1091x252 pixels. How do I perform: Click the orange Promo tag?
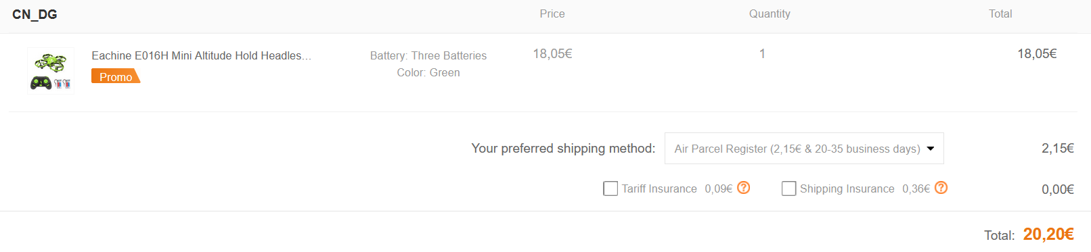[x=116, y=76]
